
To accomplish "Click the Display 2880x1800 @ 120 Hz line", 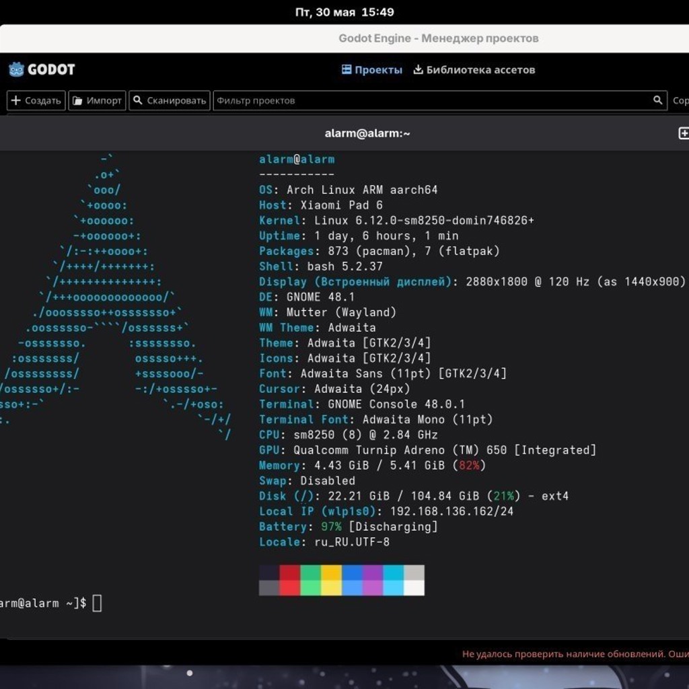I will click(472, 282).
